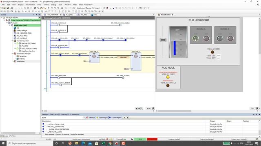This screenshot has width=261, height=146.
Task: Collapse the MainTask tree node
Action: [x=15, y=43]
